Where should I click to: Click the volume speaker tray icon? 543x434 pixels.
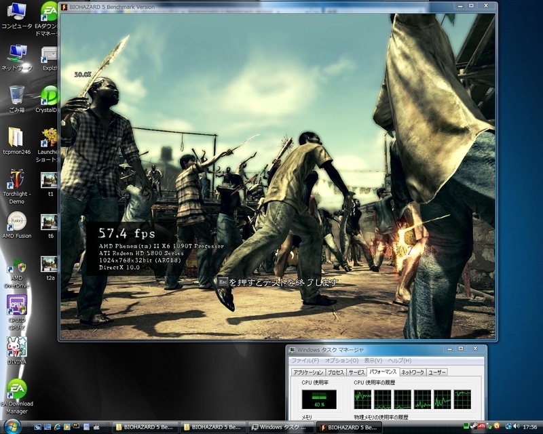(x=517, y=427)
